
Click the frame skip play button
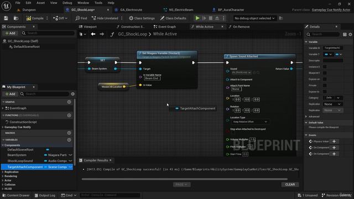(x=204, y=18)
